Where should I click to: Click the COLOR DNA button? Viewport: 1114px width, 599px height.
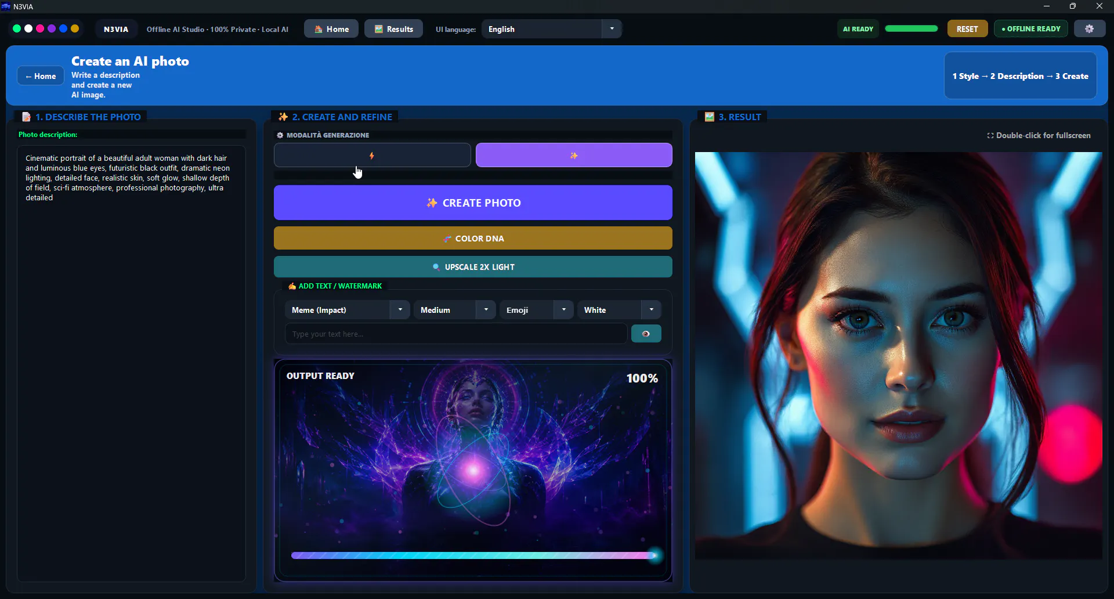(473, 239)
